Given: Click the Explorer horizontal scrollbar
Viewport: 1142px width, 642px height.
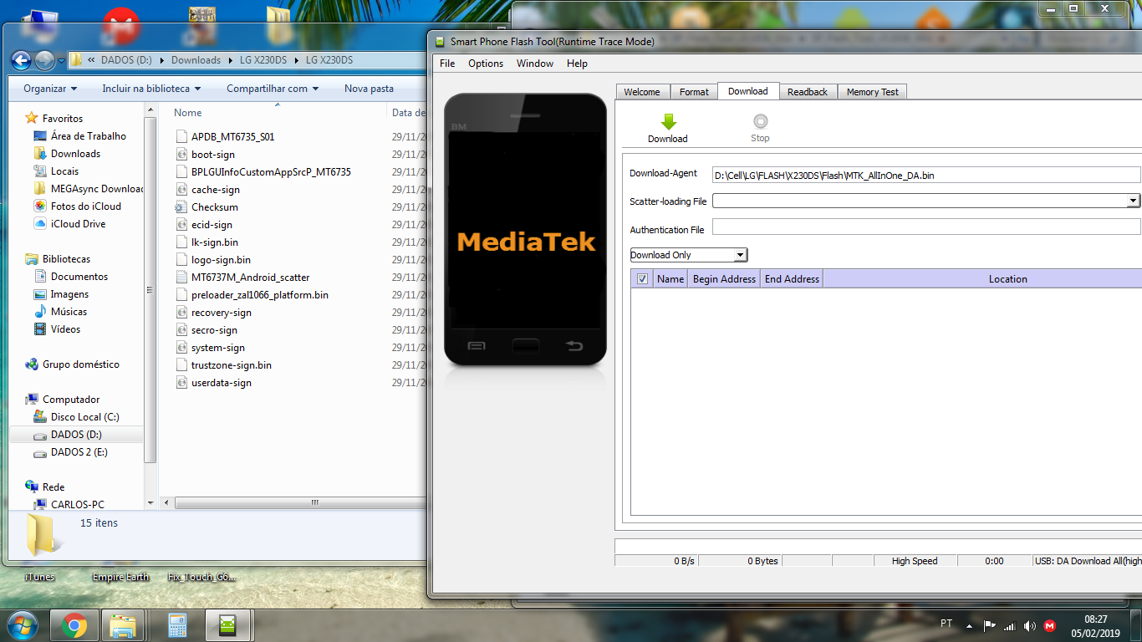Looking at the screenshot, I should pyautogui.click(x=298, y=503).
